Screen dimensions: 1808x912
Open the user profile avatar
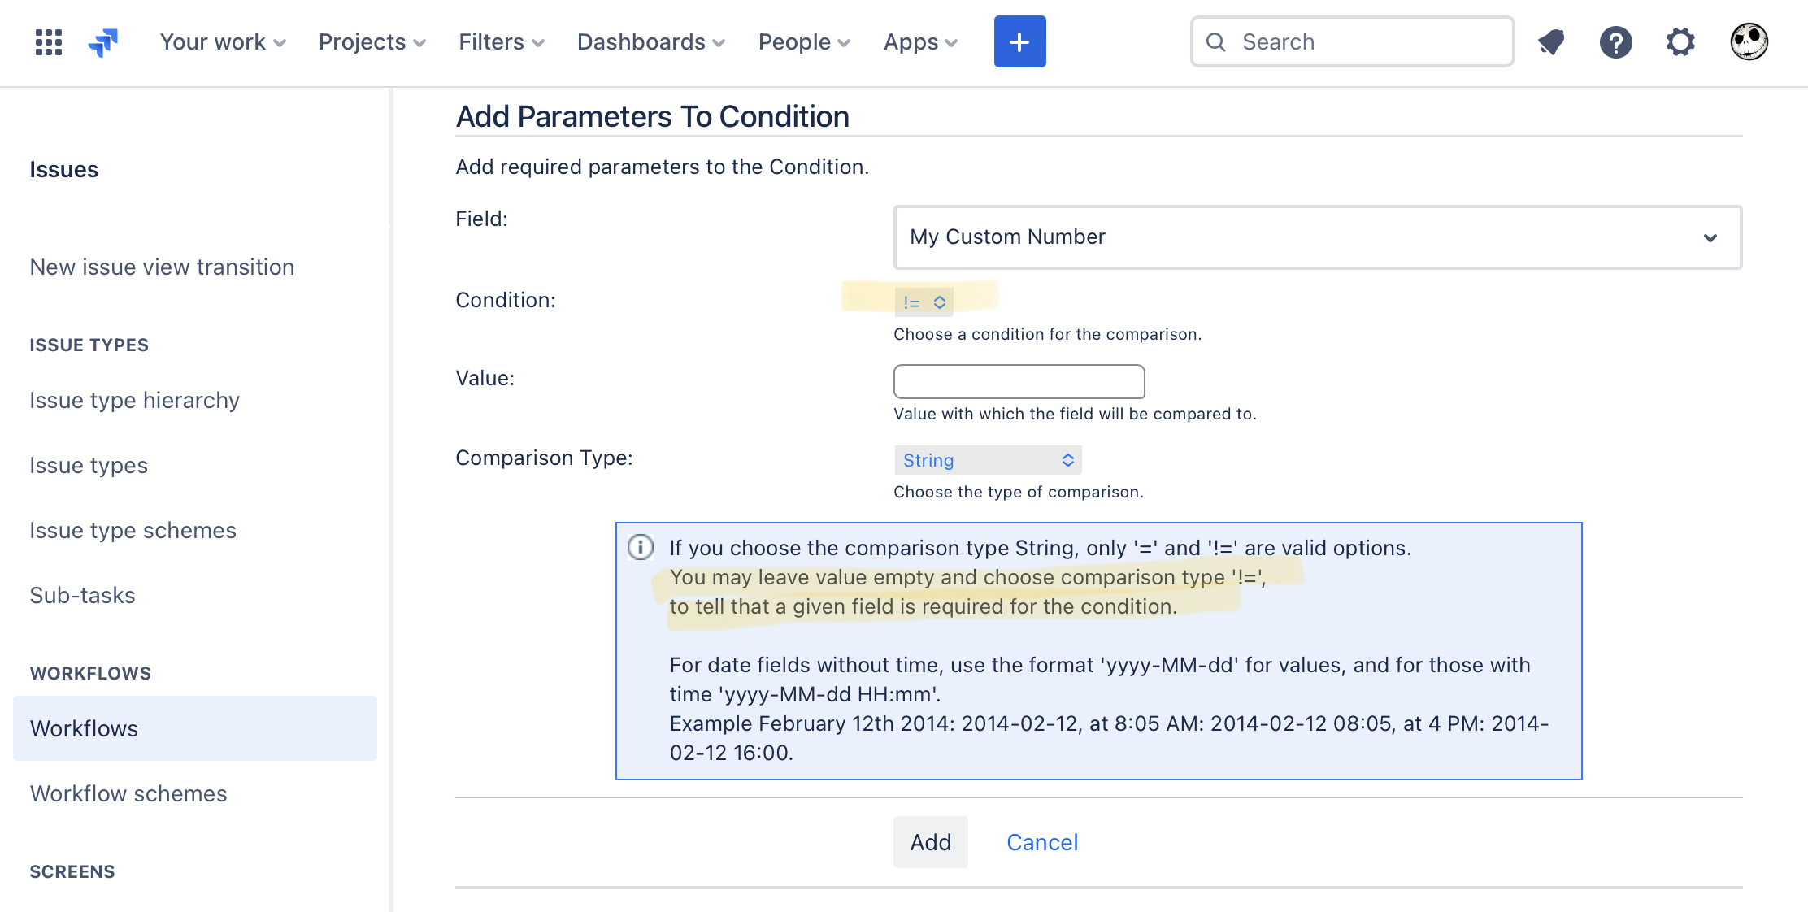click(1749, 41)
